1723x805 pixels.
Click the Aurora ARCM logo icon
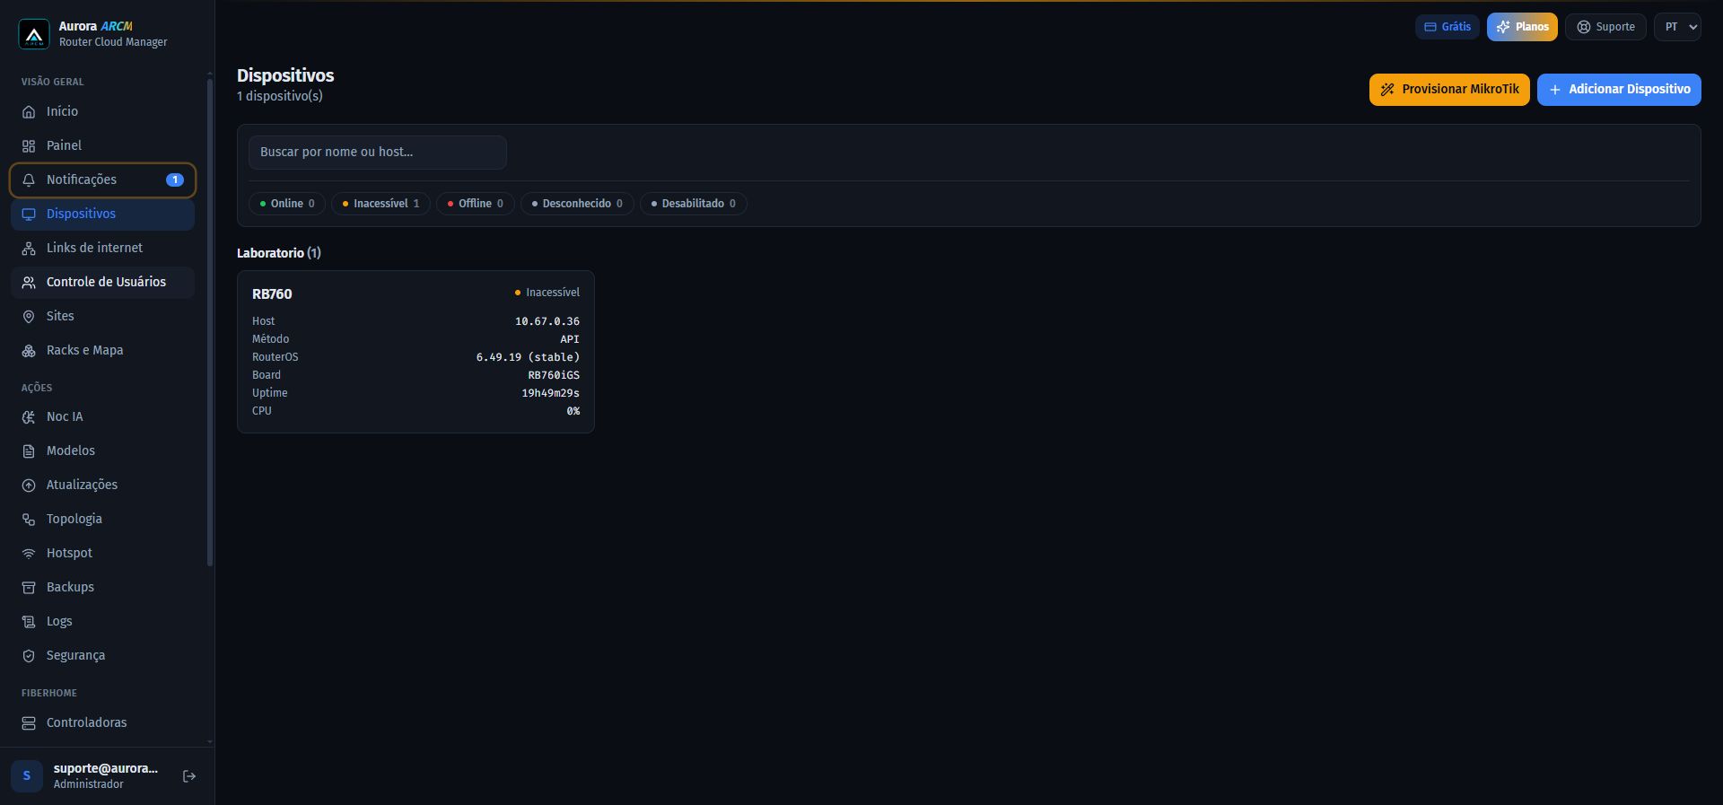tap(34, 34)
